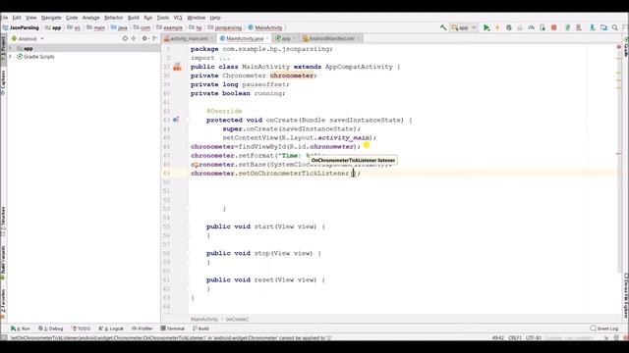Screen dimensions: 629x353
Task: Switch to the AndroidManifest.xml tab
Action: [331, 38]
